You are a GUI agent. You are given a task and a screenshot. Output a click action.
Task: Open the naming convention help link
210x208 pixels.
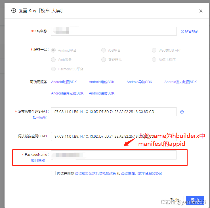pos(190,31)
